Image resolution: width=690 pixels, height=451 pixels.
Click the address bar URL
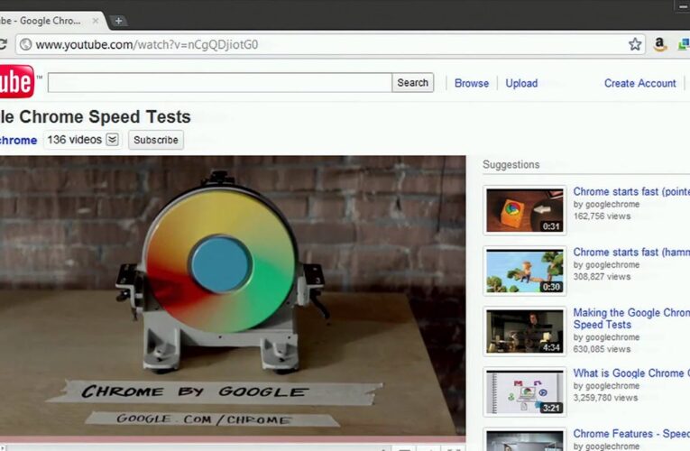146,44
